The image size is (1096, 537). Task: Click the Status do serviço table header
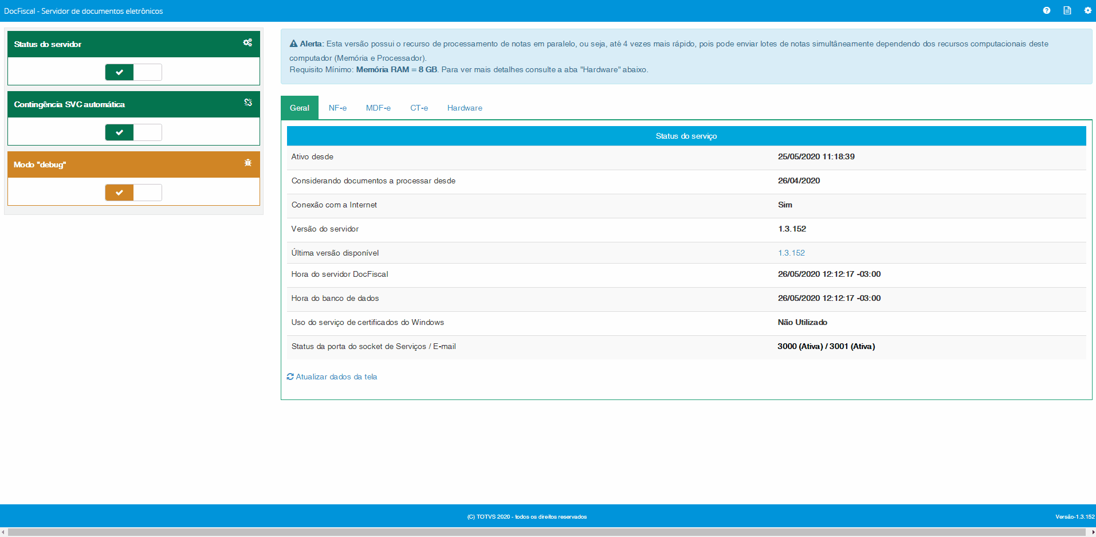686,136
